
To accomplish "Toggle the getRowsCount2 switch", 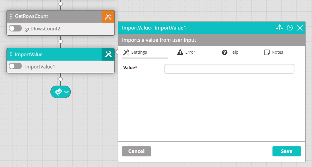I will click(15, 29).
